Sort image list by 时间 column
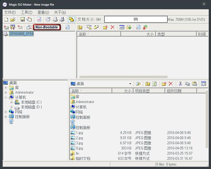Screen dimensions: 211x169 coord(202,34)
